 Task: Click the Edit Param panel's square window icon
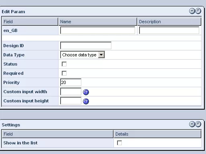(x=198, y=11)
